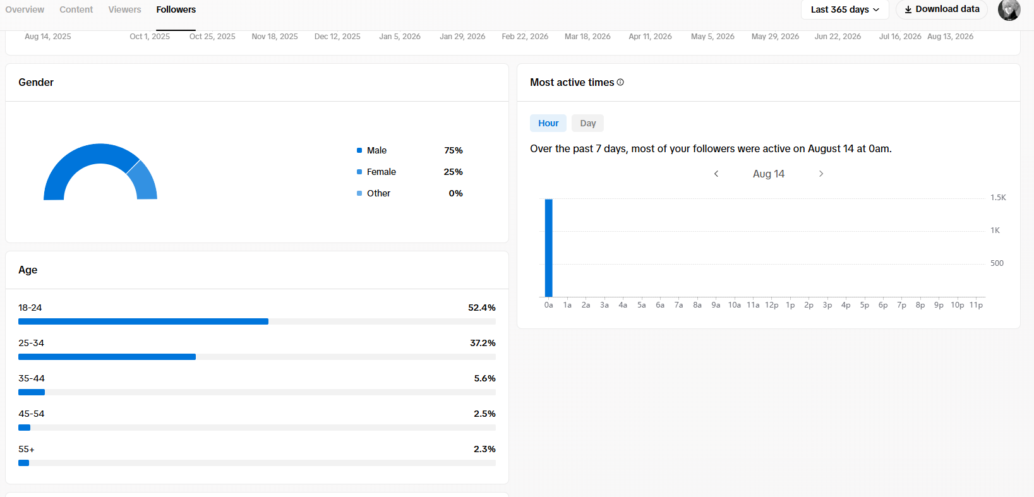Go to next day using right chevron
1034x497 pixels.
[821, 174]
